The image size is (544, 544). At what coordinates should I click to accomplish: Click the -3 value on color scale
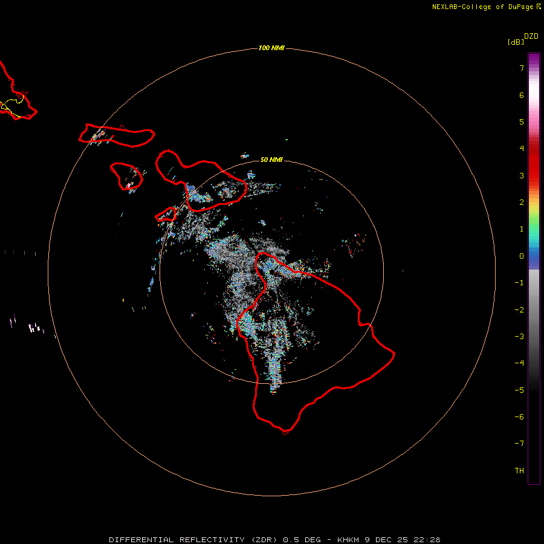click(x=519, y=337)
